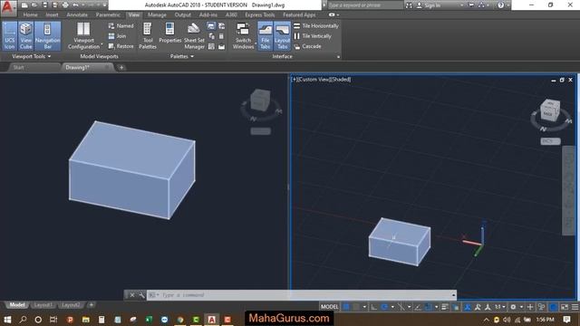The image size is (580, 326).
Task: Click the keyword search field in title bar
Action: click(364, 5)
